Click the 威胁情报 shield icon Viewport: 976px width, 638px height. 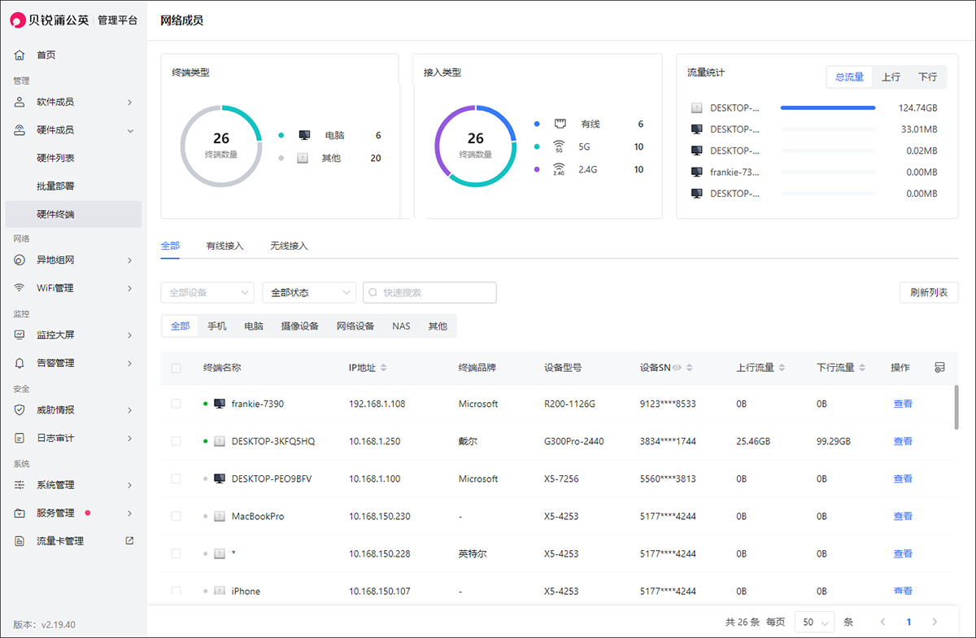20,410
